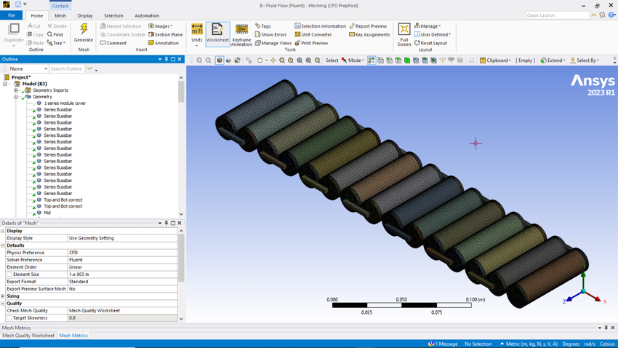Switch to the Display ribbon tab
This screenshot has width=618, height=348.
tap(85, 15)
